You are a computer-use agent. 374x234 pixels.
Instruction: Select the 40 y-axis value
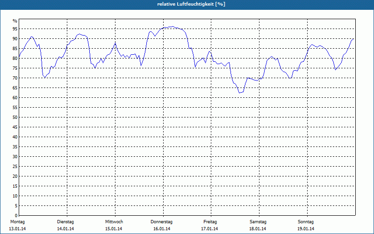pyautogui.click(x=15, y=137)
